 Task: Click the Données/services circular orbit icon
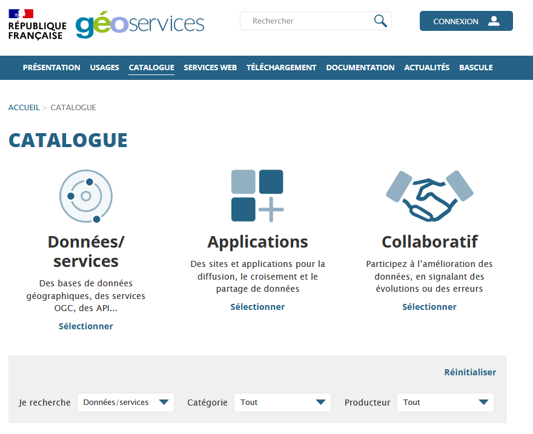click(86, 196)
